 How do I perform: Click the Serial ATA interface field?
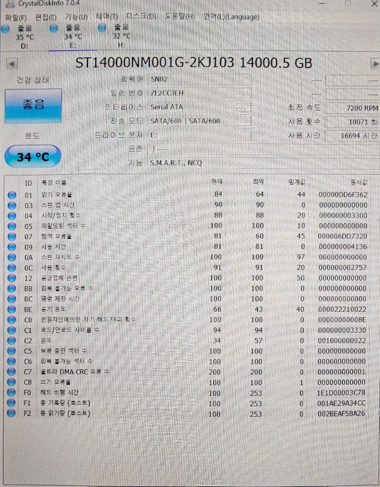click(200, 107)
